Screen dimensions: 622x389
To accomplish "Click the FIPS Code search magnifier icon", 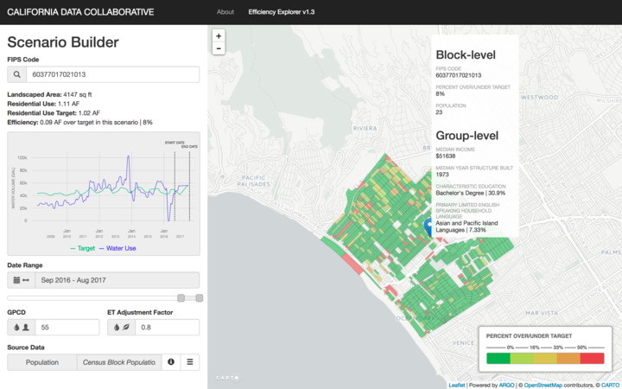I will point(16,74).
